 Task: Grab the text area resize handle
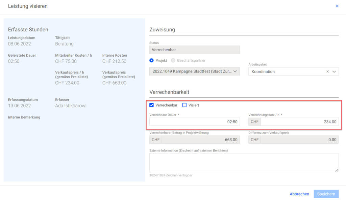click(x=337, y=170)
